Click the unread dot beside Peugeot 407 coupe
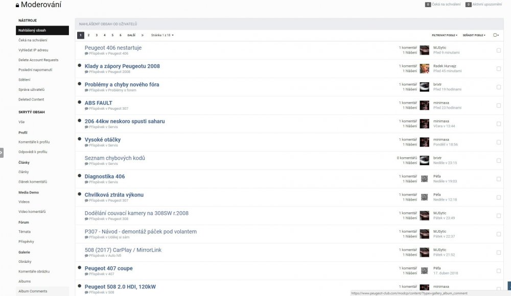This screenshot has height=296, width=511. coord(79,267)
